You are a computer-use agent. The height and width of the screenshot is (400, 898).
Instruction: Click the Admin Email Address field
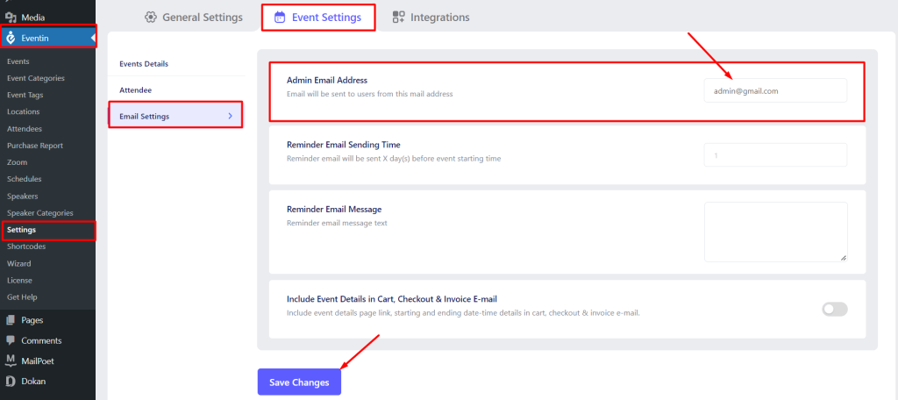[x=775, y=90]
